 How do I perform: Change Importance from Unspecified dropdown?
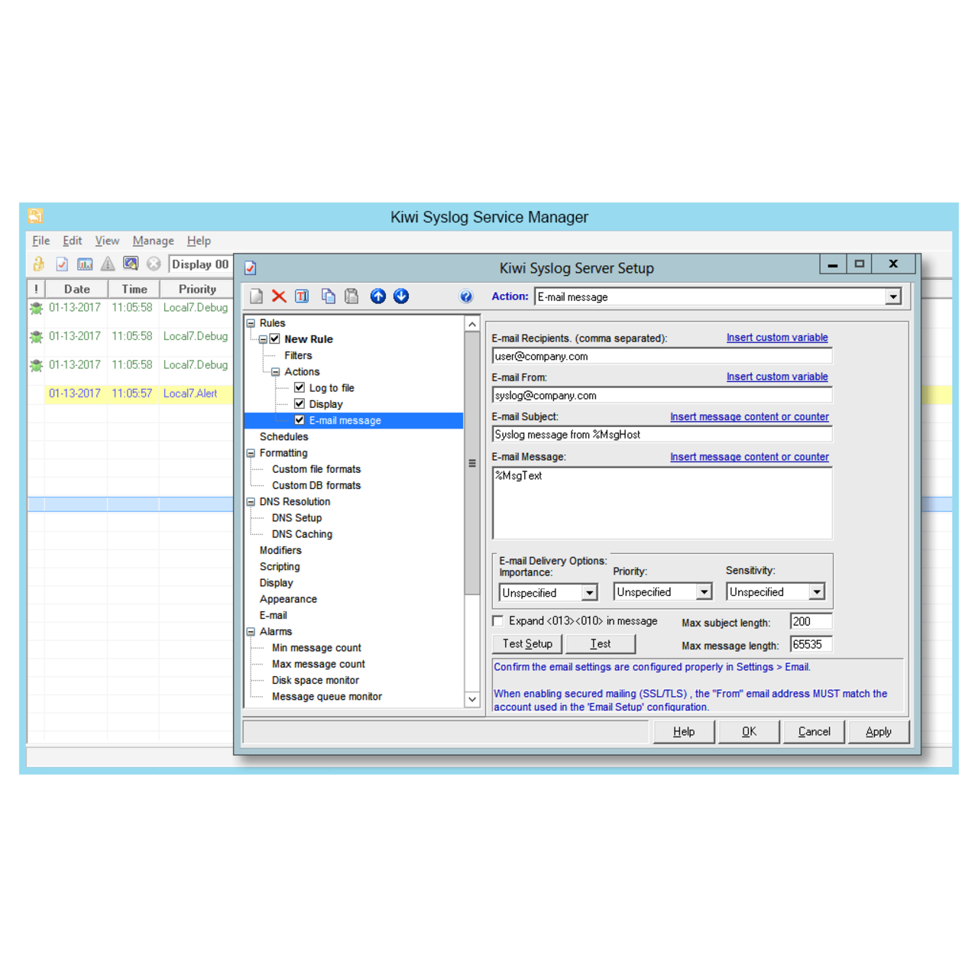point(589,591)
